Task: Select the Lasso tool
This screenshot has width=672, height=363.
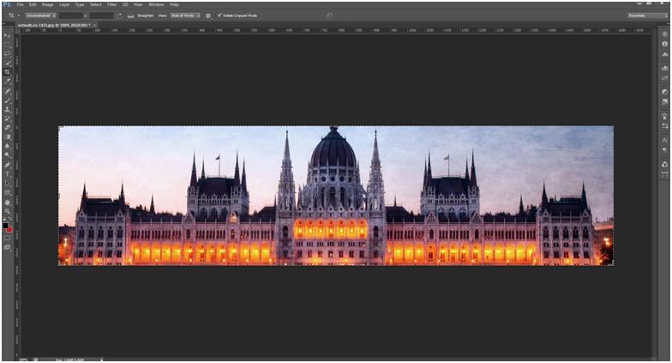Action: click(x=7, y=53)
